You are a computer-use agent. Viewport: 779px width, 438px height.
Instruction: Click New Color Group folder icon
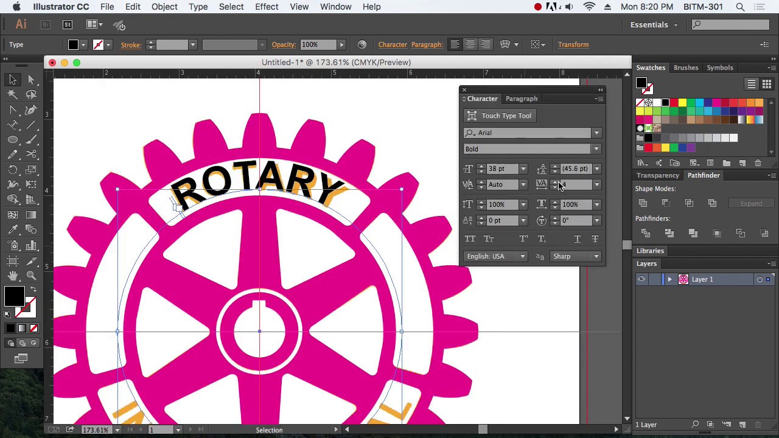tap(726, 163)
